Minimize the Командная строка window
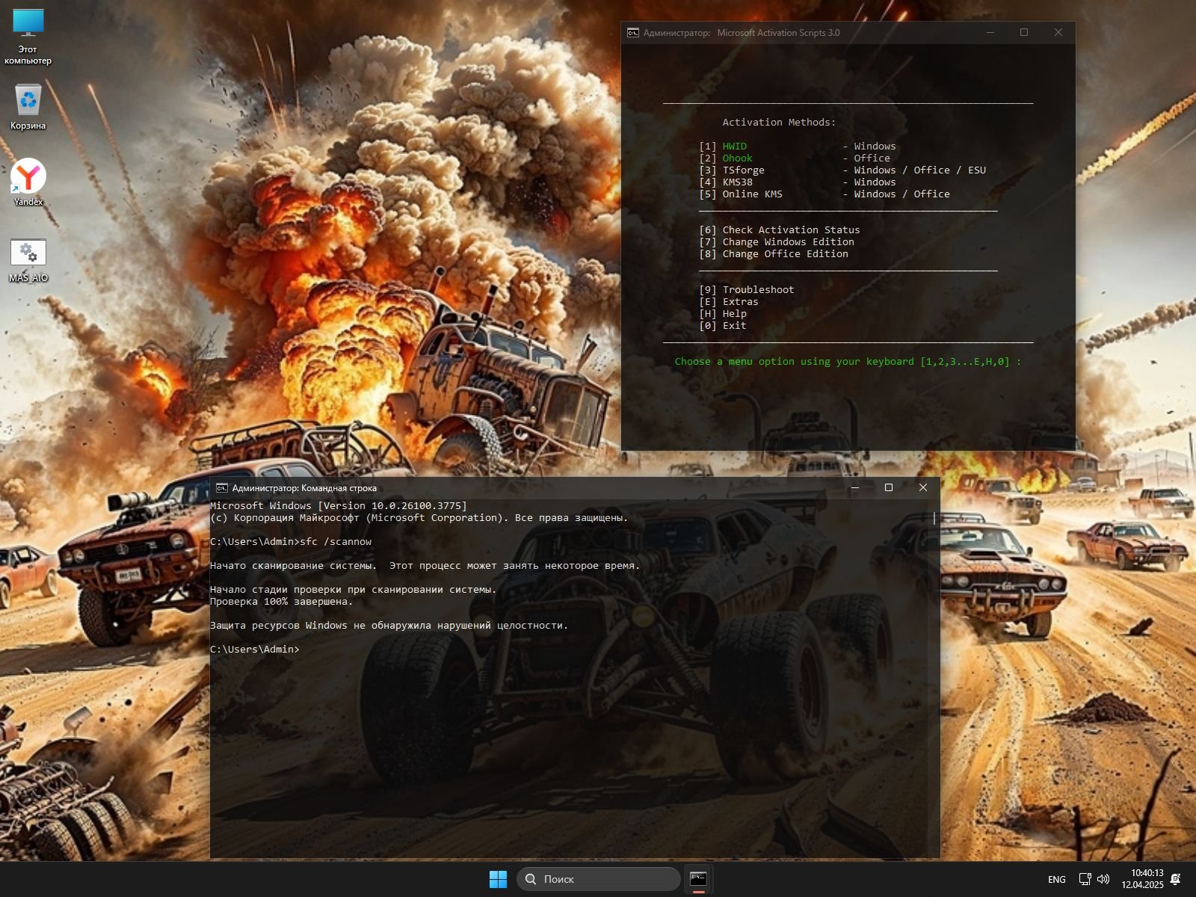This screenshot has width=1196, height=897. click(855, 488)
